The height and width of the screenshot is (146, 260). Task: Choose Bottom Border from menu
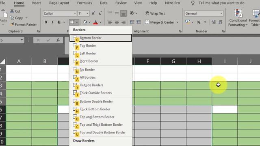101,38
